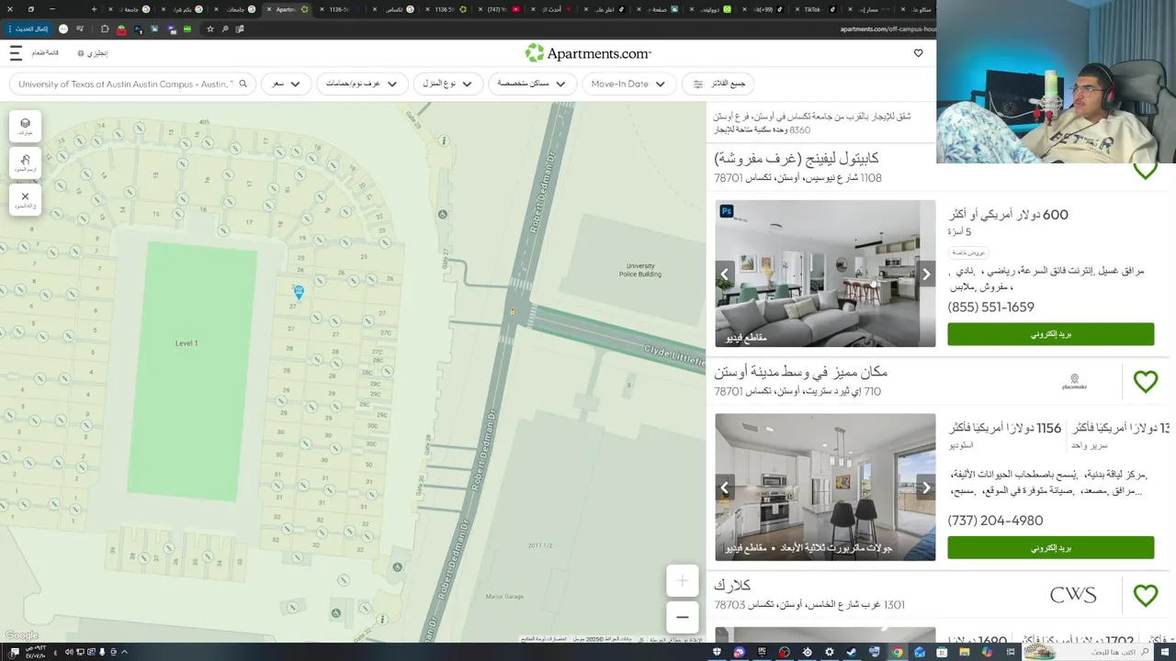Image resolution: width=1176 pixels, height=661 pixels.
Task: Click the Apartments.com logo
Action: click(x=588, y=53)
